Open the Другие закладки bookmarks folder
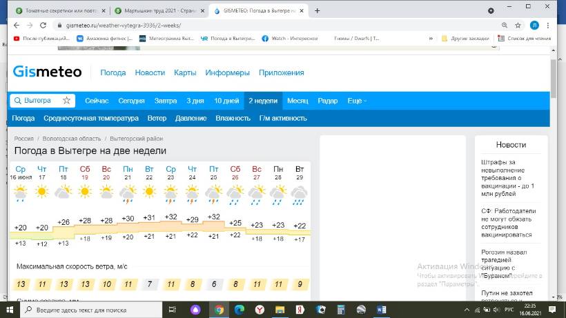The image size is (566, 318). 466,38
